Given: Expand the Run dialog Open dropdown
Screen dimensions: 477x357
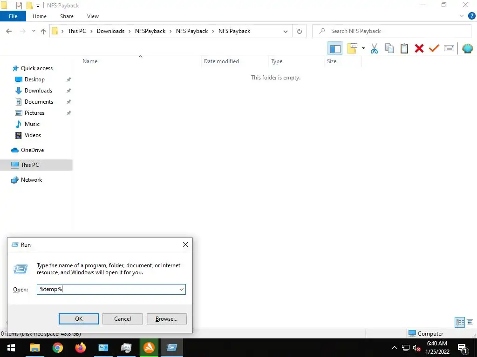Looking at the screenshot, I should (x=182, y=289).
